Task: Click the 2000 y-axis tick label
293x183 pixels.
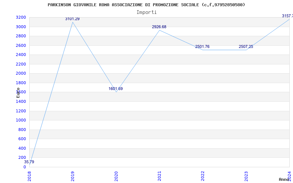Action: [x=21, y=74]
